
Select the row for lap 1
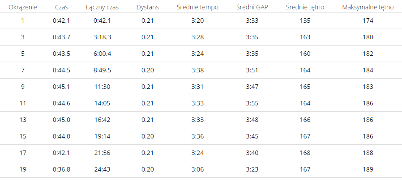[x=201, y=21]
